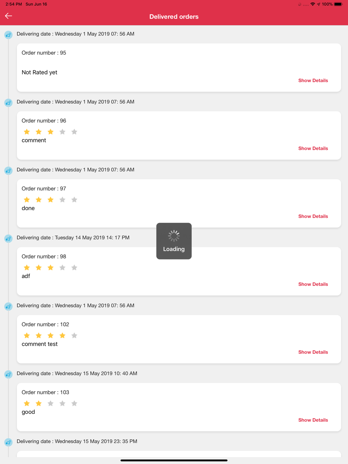Tap second star of order 98 rating
348x464 pixels.
coord(39,267)
